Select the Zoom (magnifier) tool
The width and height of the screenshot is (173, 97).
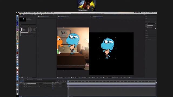(25, 15)
